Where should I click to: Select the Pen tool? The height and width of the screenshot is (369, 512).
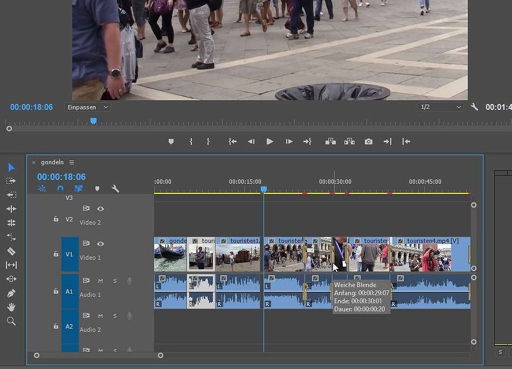[x=11, y=293]
